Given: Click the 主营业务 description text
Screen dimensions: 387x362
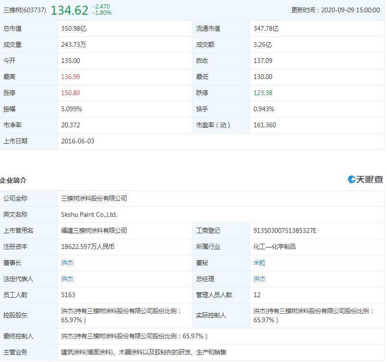Looking at the screenshot, I should (x=144, y=352).
